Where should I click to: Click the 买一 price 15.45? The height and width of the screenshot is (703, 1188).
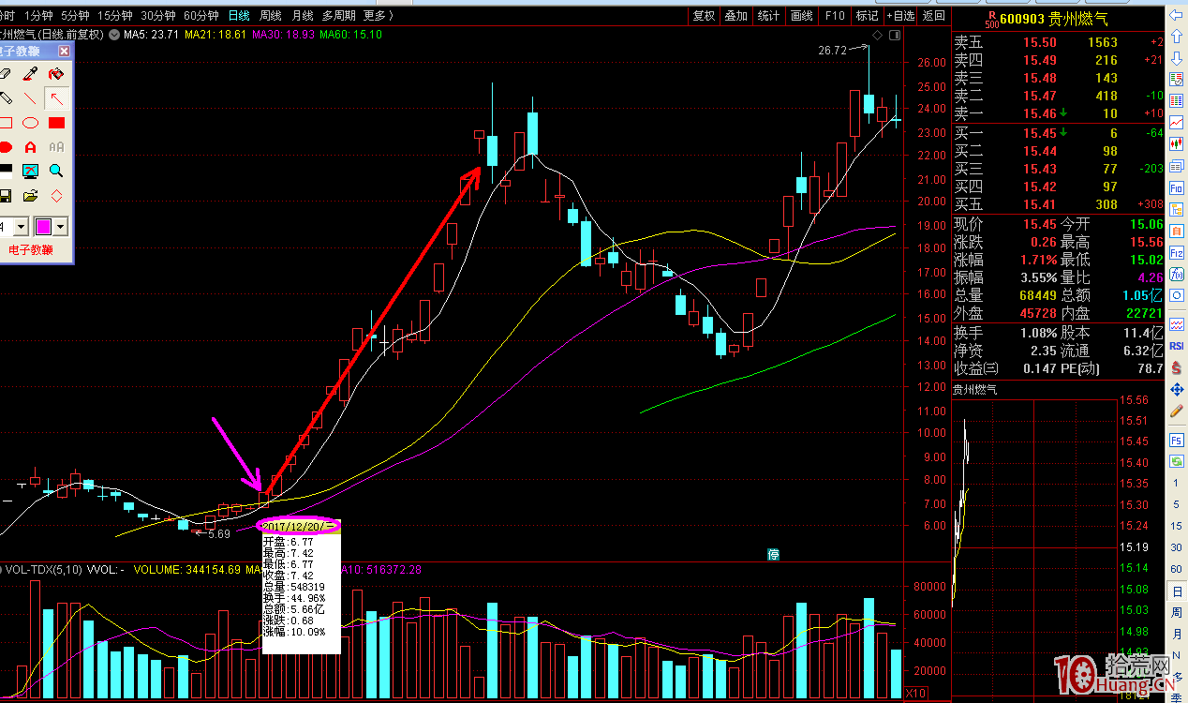[1039, 133]
